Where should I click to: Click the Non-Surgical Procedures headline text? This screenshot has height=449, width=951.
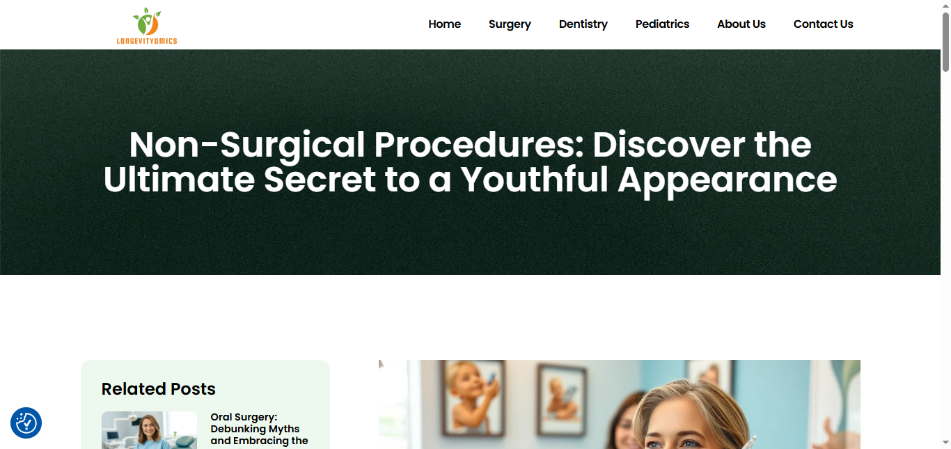click(470, 162)
